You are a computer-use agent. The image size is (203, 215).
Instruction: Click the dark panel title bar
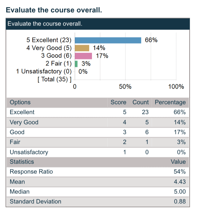[98, 24]
